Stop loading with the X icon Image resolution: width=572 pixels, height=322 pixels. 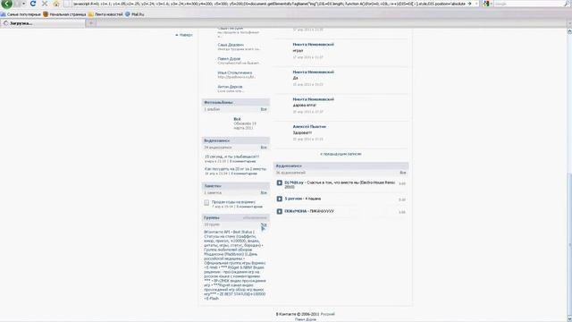(45, 4)
